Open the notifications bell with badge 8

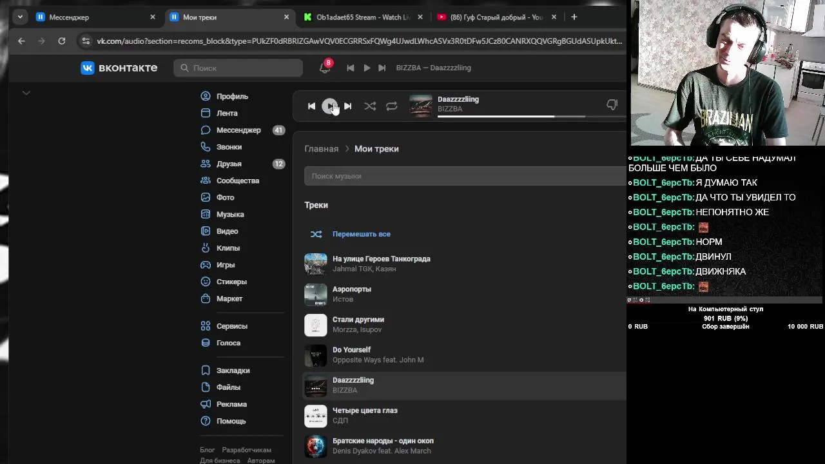(325, 67)
